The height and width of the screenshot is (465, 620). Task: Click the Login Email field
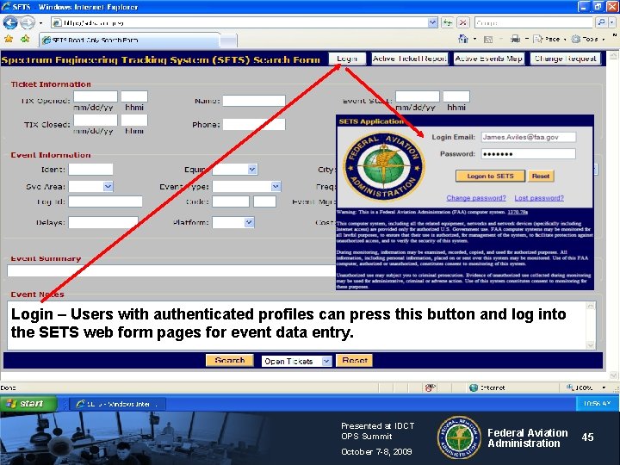click(x=528, y=137)
